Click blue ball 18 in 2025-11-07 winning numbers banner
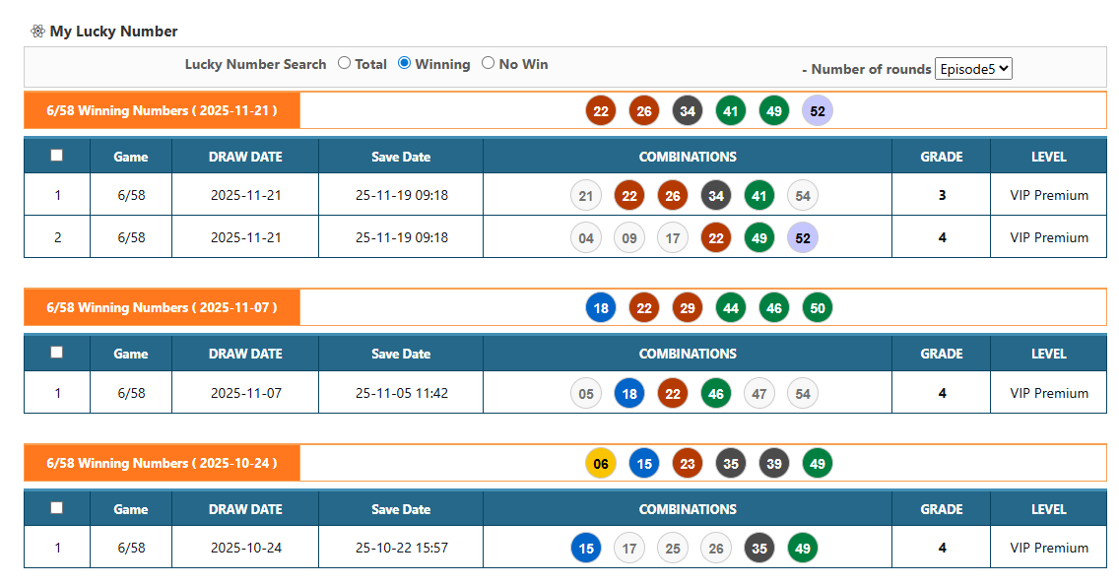 (x=601, y=308)
